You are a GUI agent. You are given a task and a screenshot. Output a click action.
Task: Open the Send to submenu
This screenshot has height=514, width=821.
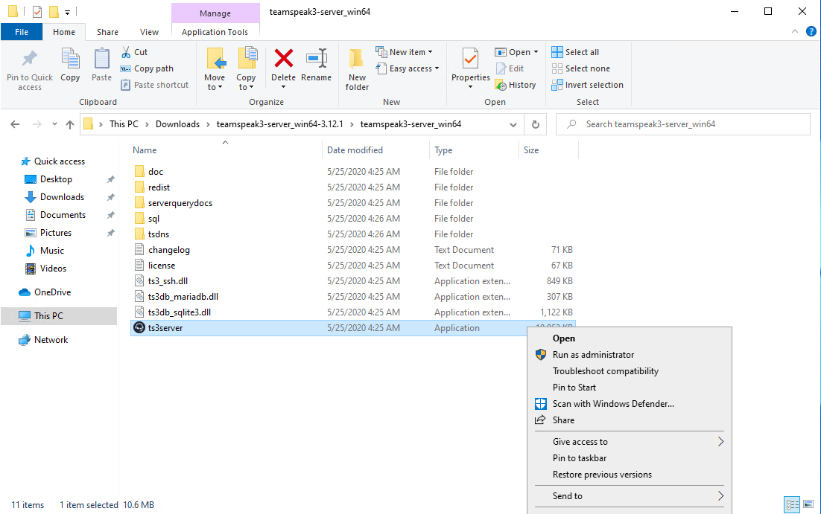630,495
